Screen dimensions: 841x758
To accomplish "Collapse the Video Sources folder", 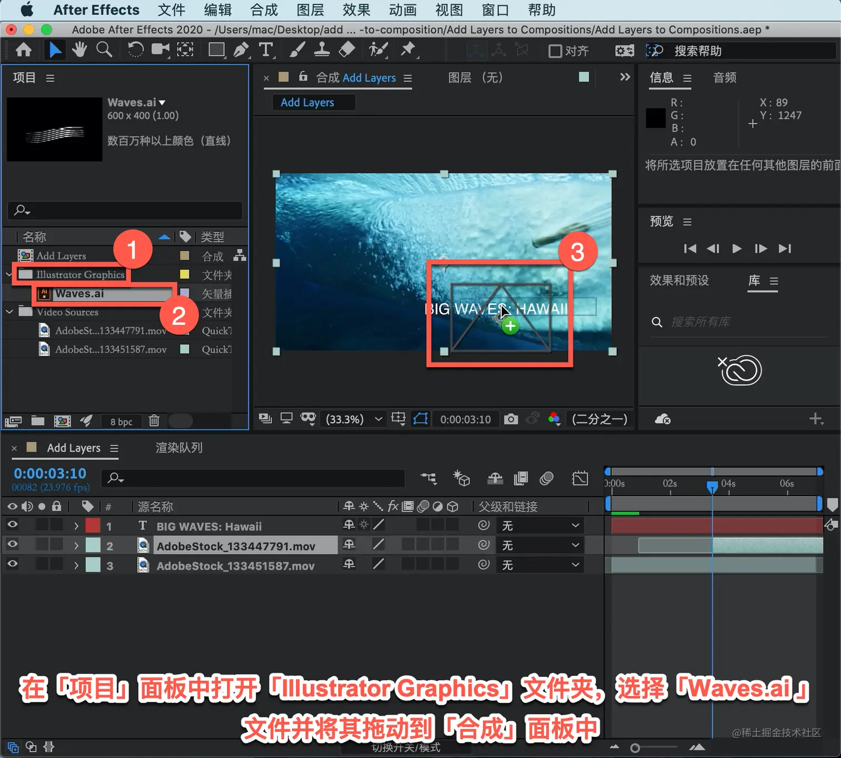I will [x=9, y=312].
